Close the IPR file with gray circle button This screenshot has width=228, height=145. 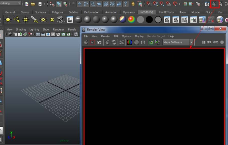222,42
